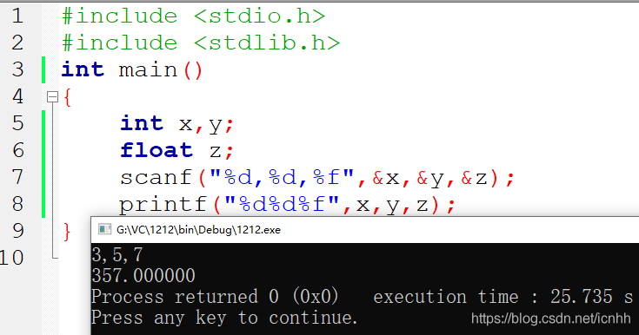Click line number 4 in gutter
The image size is (639, 335).
coord(17,96)
